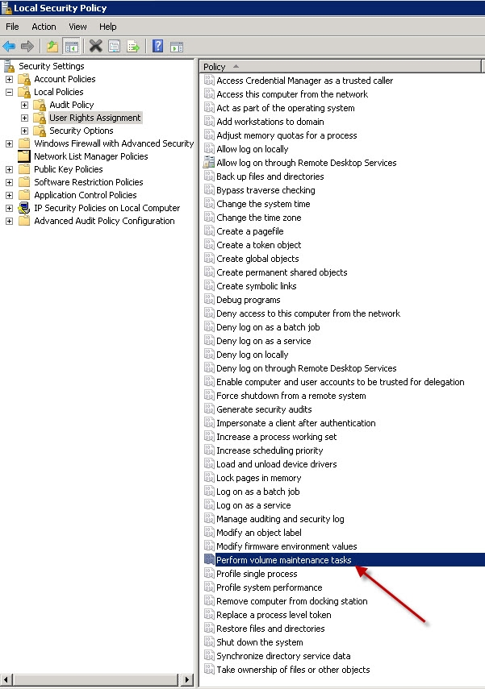
Task: Select Software Restriction Policies in tree
Action: click(x=89, y=182)
